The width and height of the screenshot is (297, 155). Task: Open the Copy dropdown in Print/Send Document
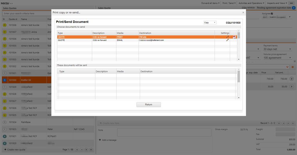click(x=210, y=23)
